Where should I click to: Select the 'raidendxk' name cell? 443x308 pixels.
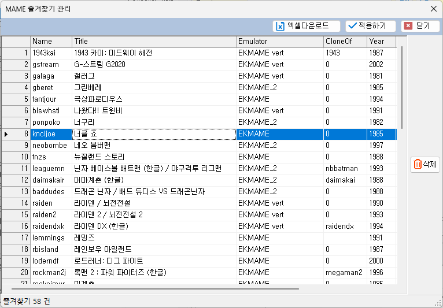pyautogui.click(x=51, y=227)
